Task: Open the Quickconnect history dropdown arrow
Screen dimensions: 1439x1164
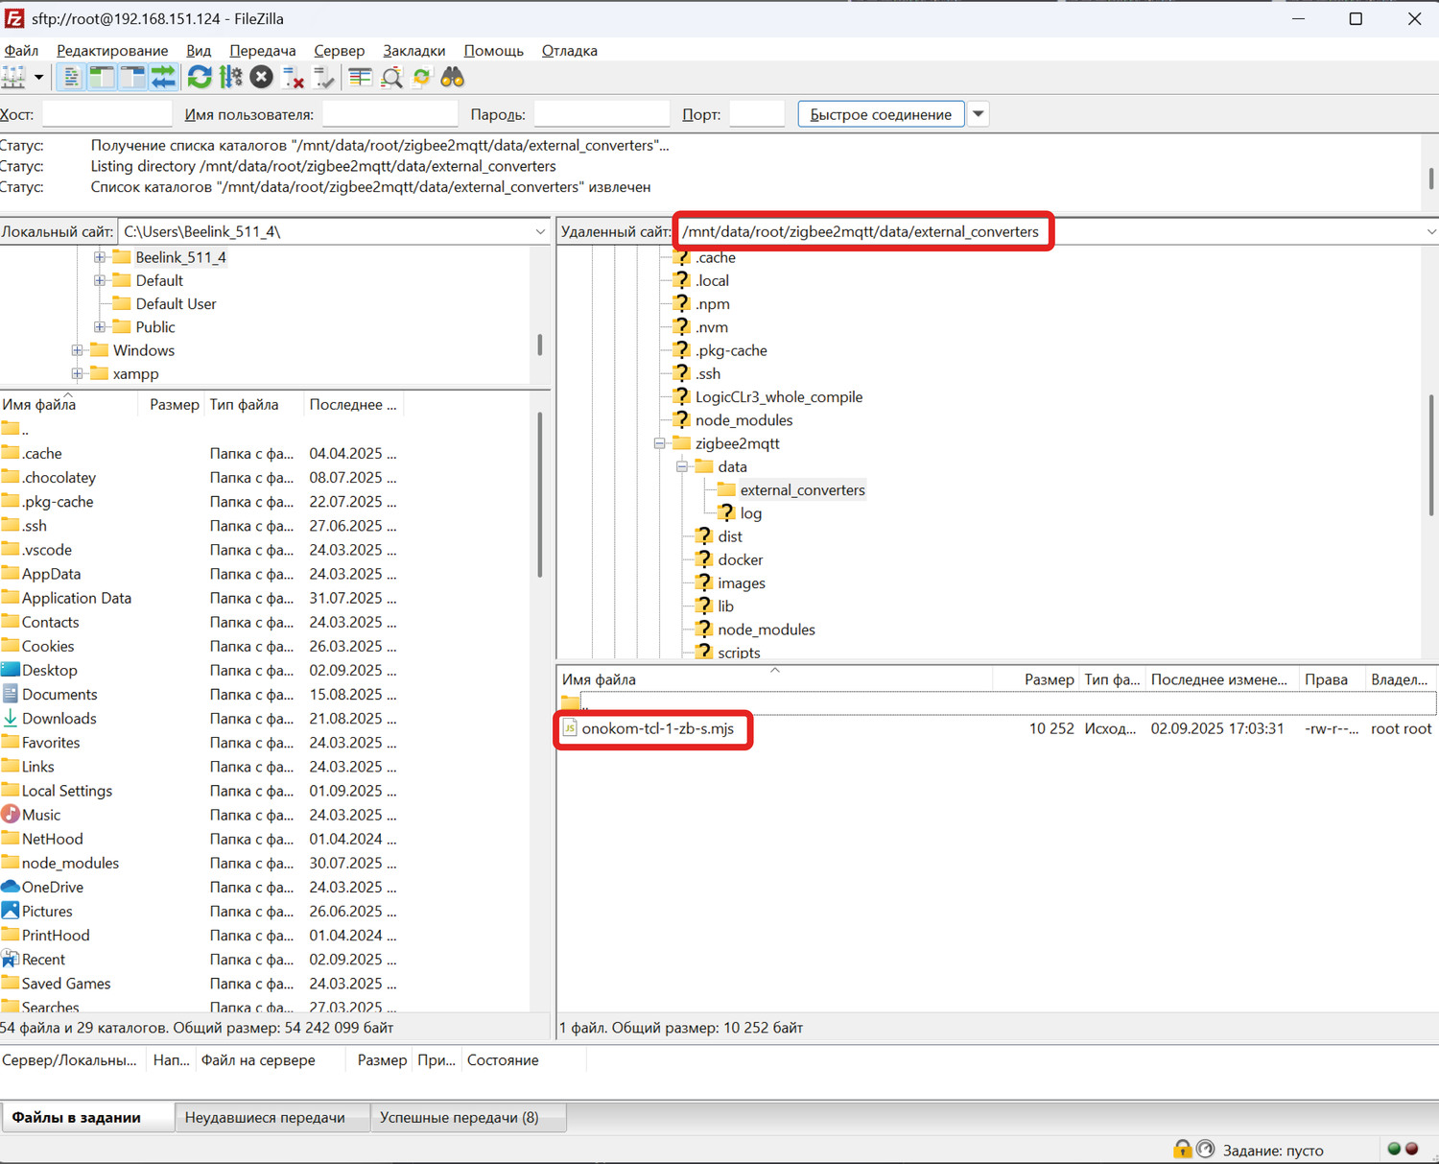Action: 978,114
